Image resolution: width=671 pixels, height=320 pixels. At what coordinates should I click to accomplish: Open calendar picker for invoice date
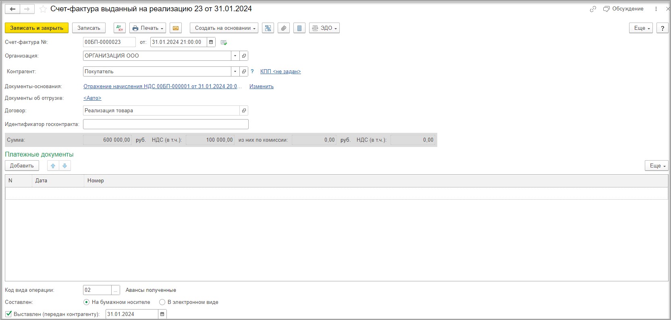click(x=211, y=42)
